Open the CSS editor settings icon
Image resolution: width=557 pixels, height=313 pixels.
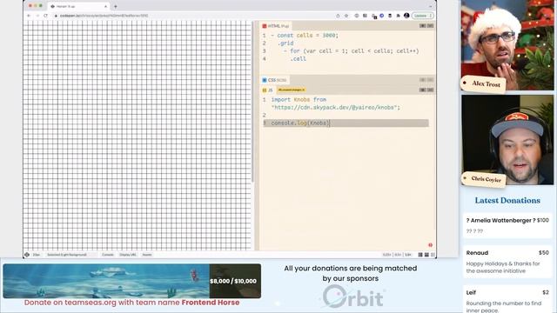click(423, 80)
